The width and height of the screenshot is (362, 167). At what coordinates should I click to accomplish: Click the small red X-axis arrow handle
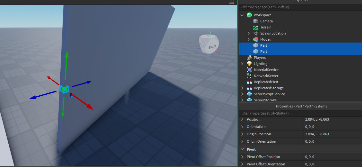(54, 81)
